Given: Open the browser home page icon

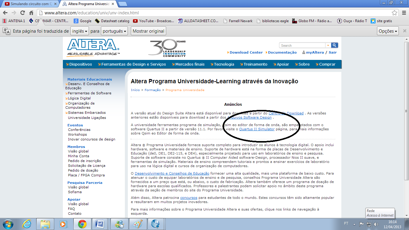Looking at the screenshot, I should click(x=31, y=13).
